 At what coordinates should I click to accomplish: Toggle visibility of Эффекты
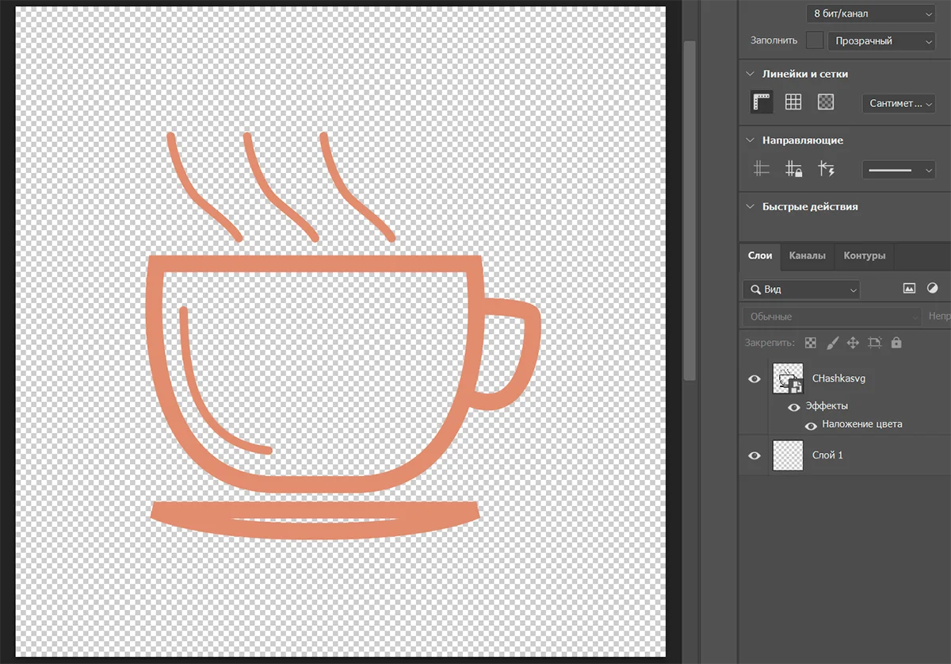click(794, 407)
